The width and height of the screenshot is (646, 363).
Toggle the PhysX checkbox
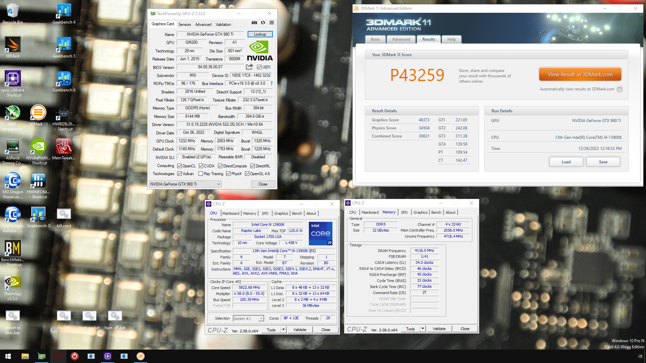coord(228,174)
